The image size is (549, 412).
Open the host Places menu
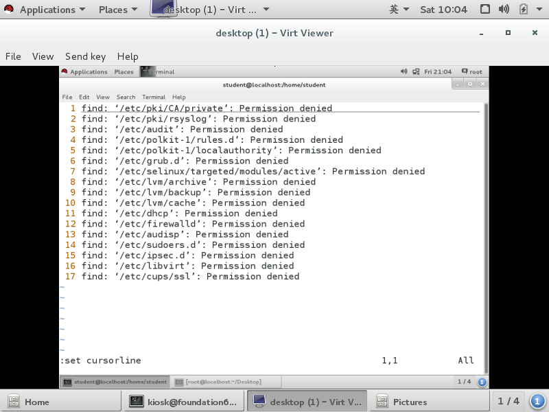117,10
